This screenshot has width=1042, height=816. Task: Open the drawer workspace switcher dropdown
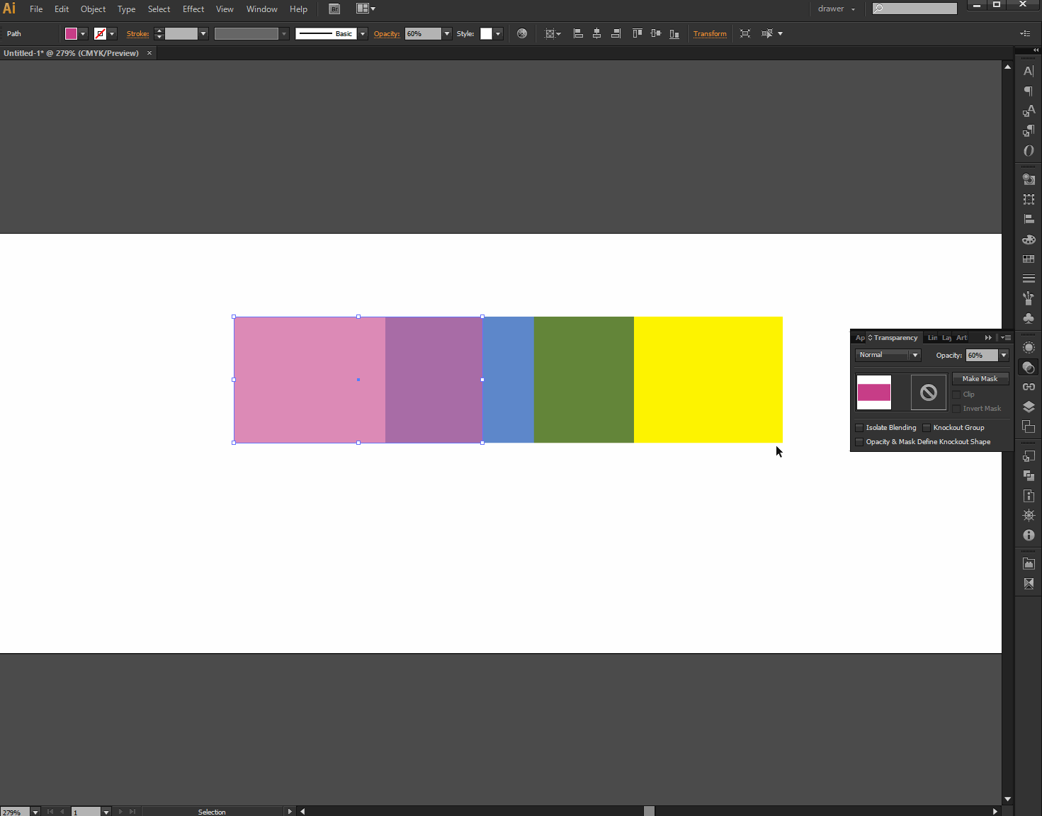(837, 9)
